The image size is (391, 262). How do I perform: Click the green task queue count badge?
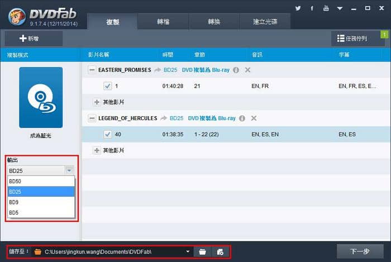click(384, 34)
